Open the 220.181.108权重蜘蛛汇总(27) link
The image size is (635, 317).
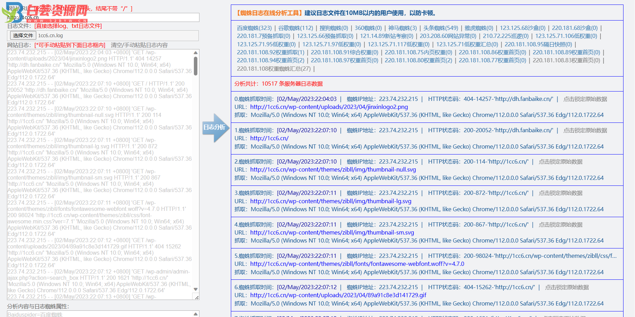(274, 69)
